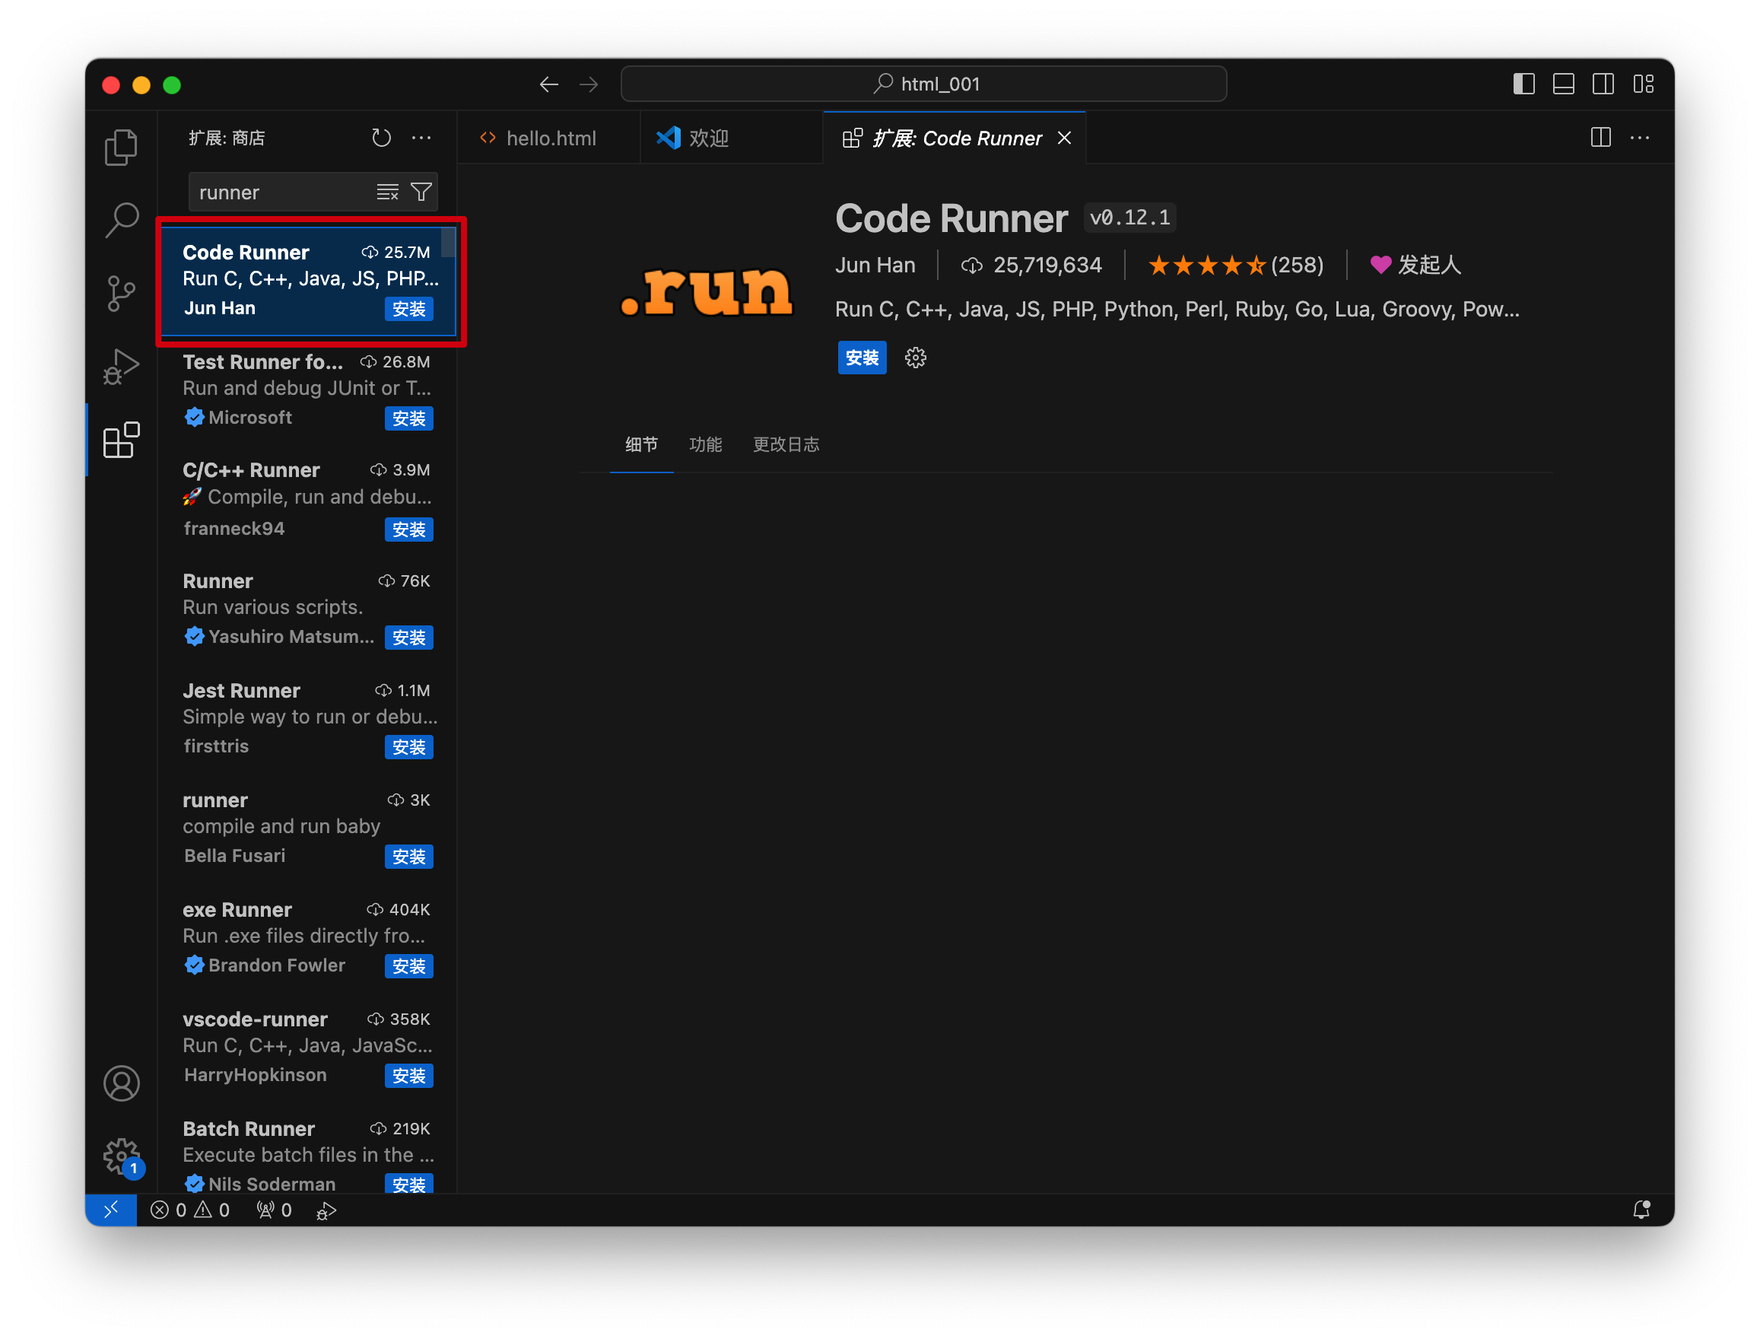Image resolution: width=1760 pixels, height=1339 pixels.
Task: Show errors and warnings in status bar
Action: [190, 1210]
